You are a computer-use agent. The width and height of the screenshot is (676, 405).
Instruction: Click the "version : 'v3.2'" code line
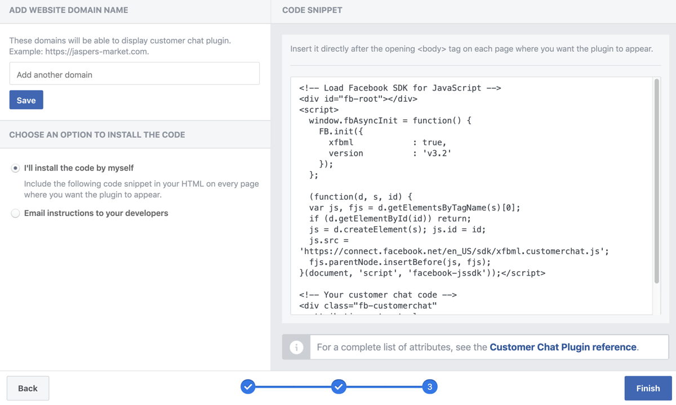(390, 153)
